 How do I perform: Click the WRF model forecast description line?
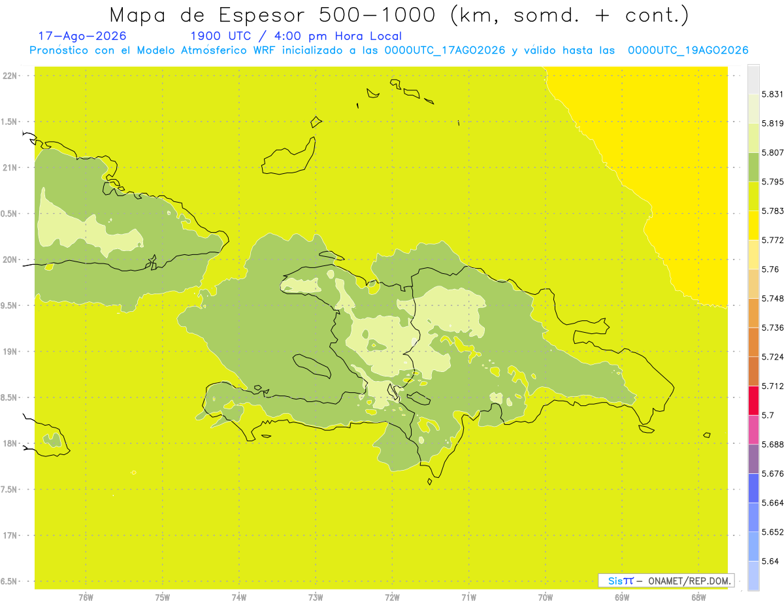click(389, 50)
